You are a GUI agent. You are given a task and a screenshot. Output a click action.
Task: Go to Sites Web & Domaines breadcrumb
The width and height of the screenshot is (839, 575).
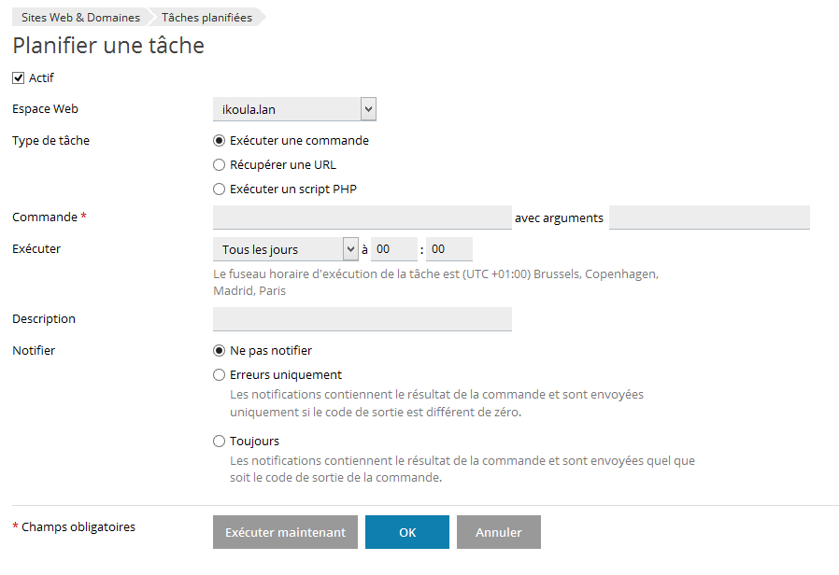point(80,18)
